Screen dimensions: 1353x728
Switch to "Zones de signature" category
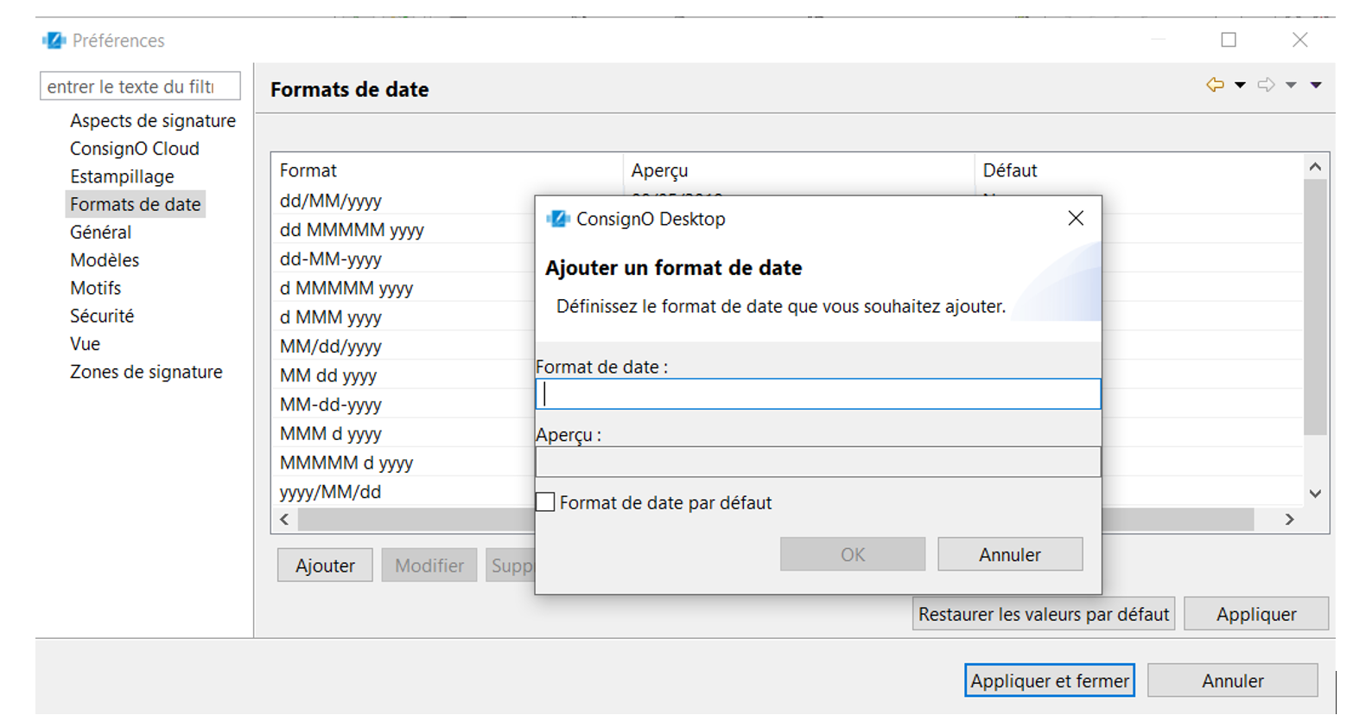pos(146,372)
